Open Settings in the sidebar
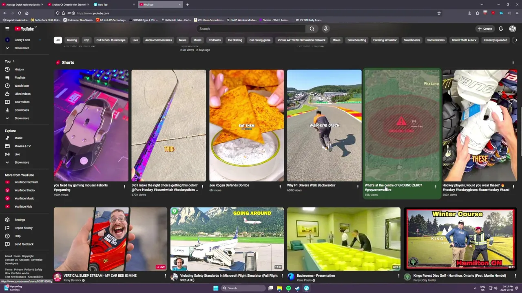The width and height of the screenshot is (522, 293). tap(20, 220)
